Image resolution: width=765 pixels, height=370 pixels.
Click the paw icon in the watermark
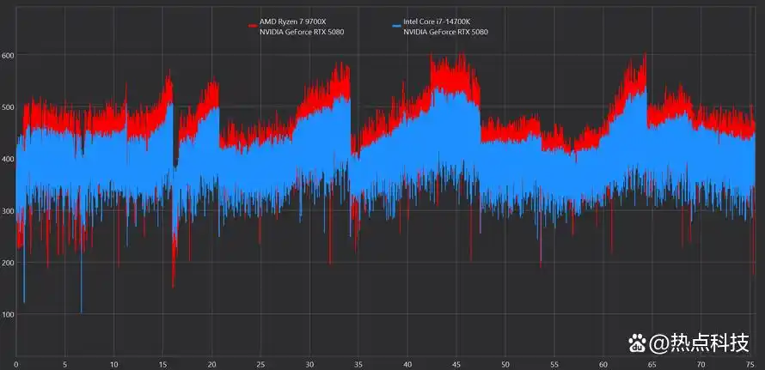[636, 343]
